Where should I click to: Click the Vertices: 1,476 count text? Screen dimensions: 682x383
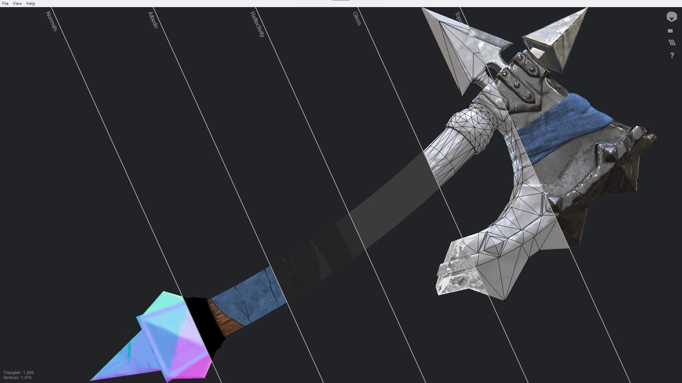pyautogui.click(x=17, y=378)
